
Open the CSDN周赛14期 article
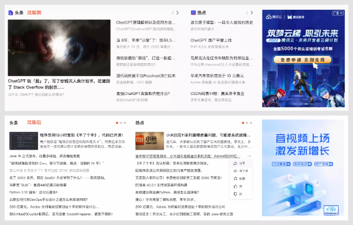[217, 93]
